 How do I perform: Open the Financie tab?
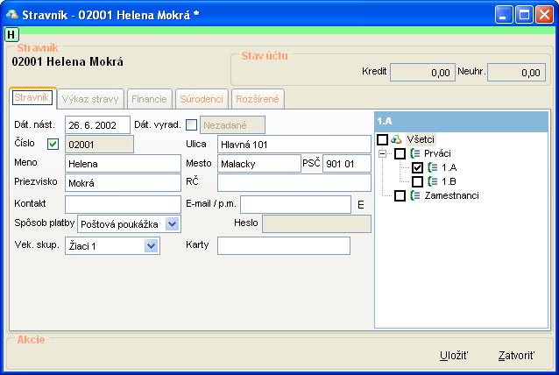coord(149,98)
